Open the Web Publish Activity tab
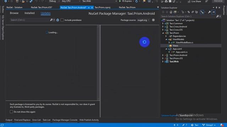Viewport: 227px width, 127px height. (x=89, y=120)
